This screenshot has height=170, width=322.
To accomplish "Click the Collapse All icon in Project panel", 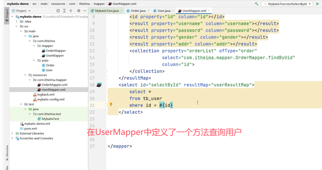I will click(x=71, y=11).
